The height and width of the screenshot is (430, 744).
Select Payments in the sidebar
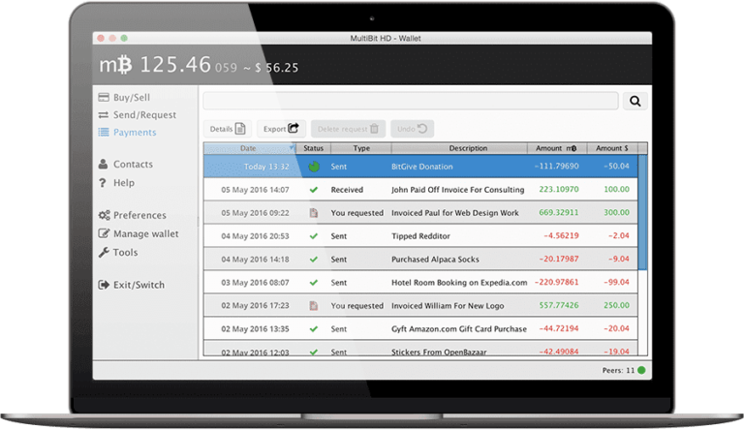coord(127,133)
